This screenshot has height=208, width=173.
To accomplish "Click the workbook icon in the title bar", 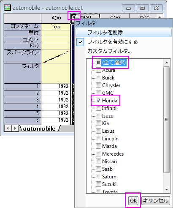I will [x=7, y=8].
